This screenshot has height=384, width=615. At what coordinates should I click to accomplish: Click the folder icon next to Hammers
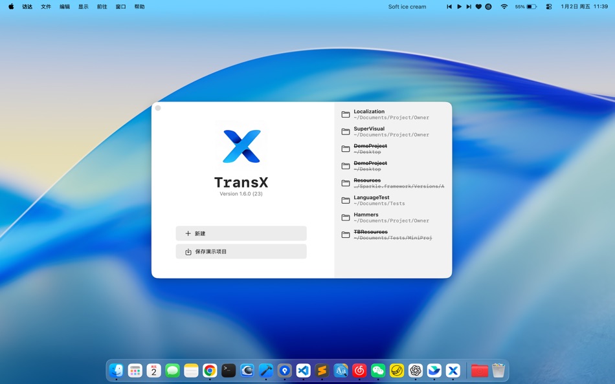click(x=345, y=217)
